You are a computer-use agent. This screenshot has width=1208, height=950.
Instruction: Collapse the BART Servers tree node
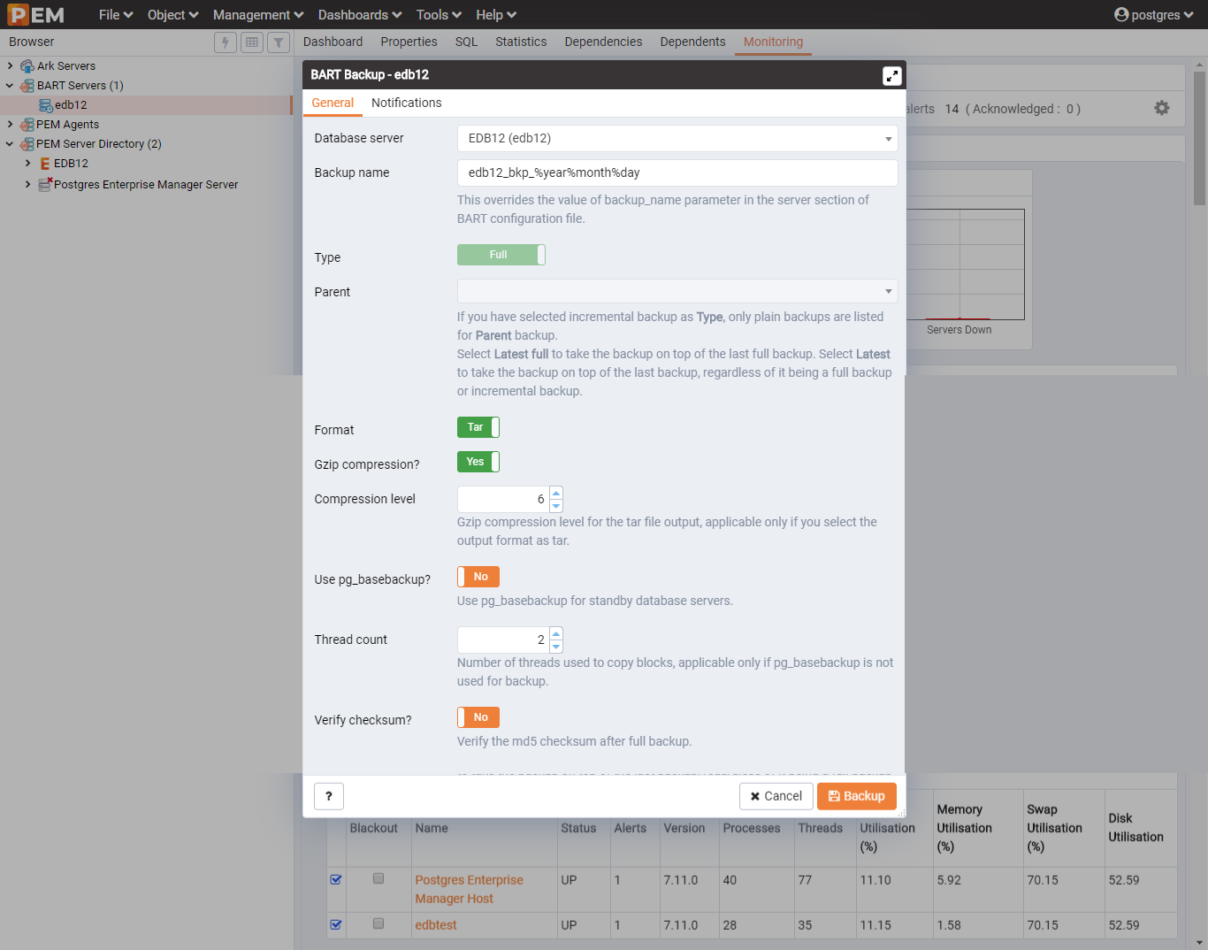pyautogui.click(x=10, y=86)
